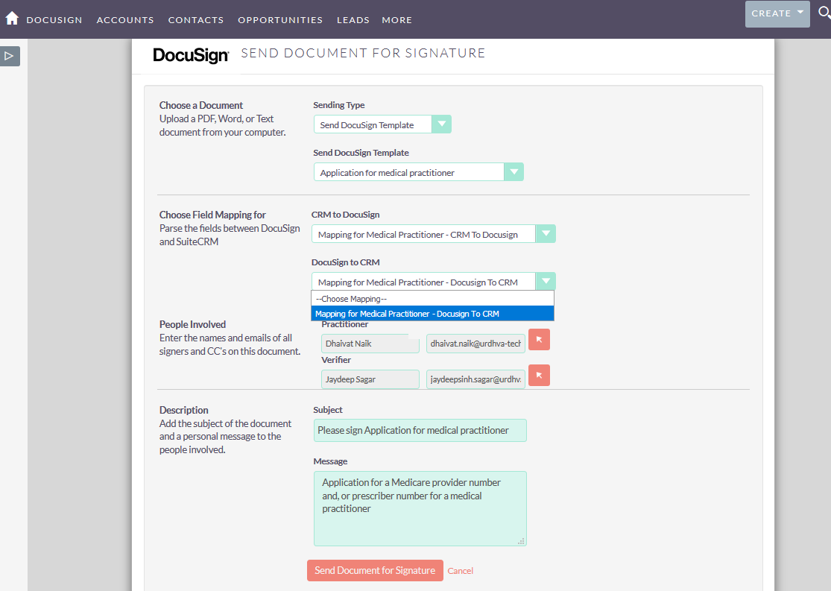Open the Send DocuSign Template dropdown
Image resolution: width=831 pixels, height=591 pixels.
click(x=419, y=172)
